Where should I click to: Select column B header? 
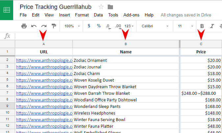coord(126,44)
